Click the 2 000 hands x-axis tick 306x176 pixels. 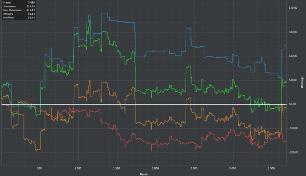pos(155,168)
